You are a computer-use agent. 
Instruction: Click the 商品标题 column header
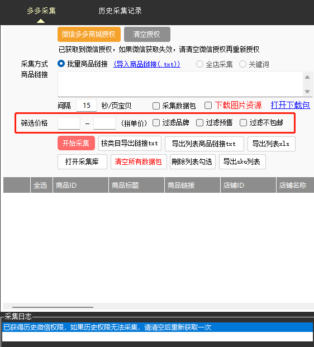[136, 185]
